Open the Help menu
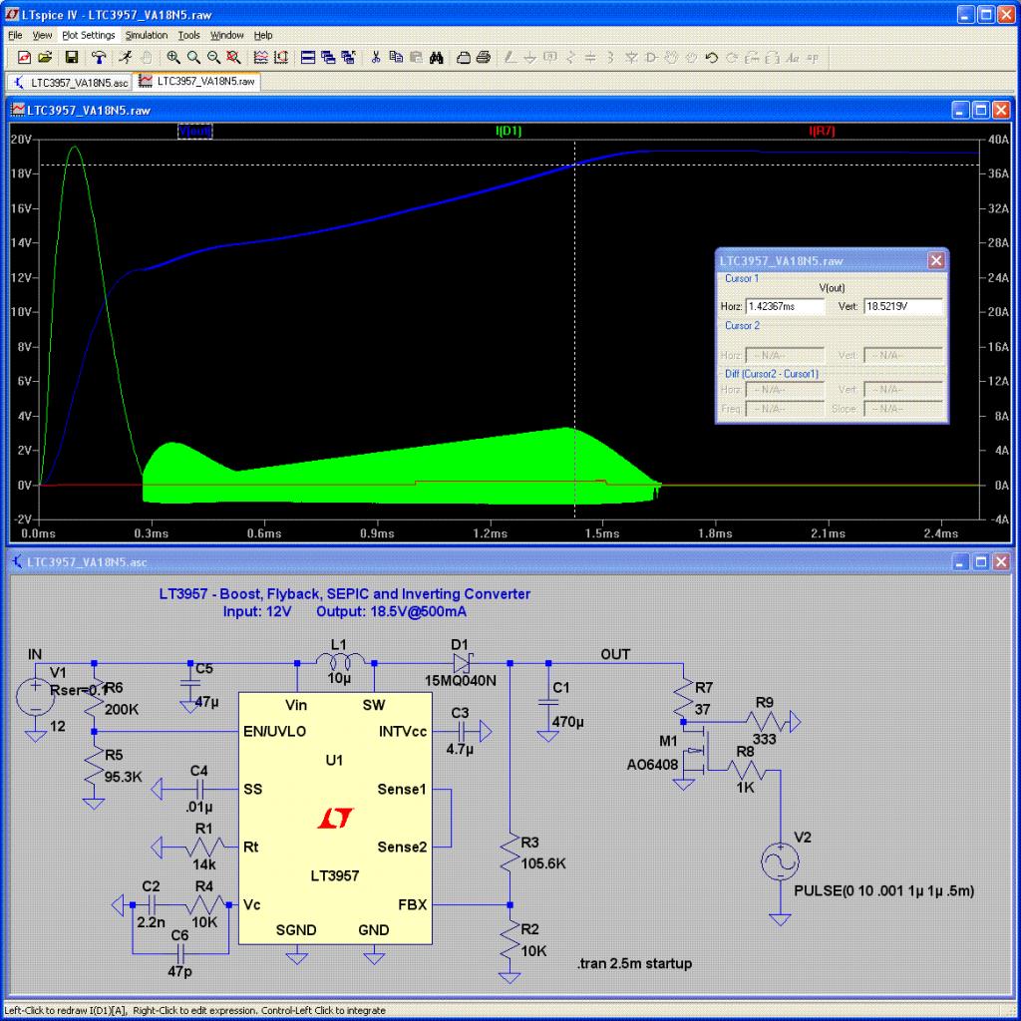Screen dimensions: 1021x1021 click(x=263, y=35)
